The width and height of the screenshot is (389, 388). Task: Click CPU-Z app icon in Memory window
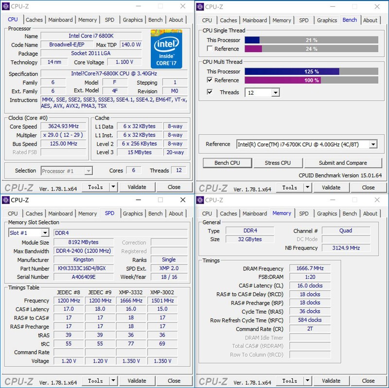(200, 200)
